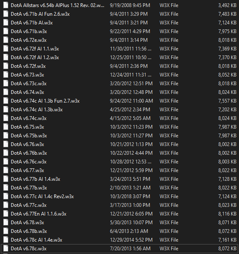Click file icon of DotA v6.78c.w3x
The image size is (239, 254).
click(6, 249)
